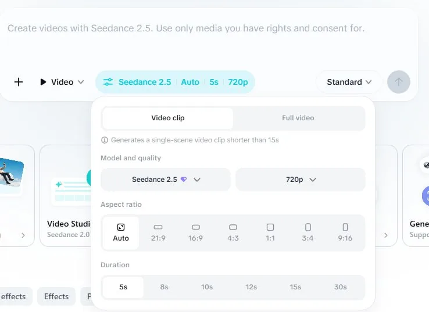
Task: Expand the Standard quality dropdown
Action: (x=349, y=82)
